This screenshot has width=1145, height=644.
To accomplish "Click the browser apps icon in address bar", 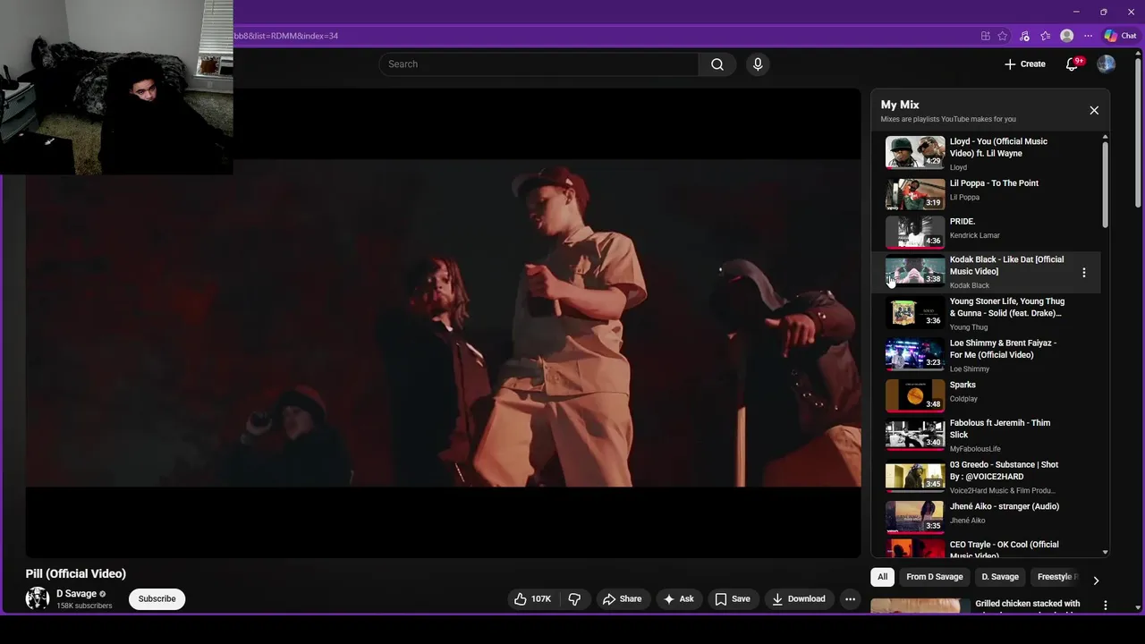I will click(x=986, y=36).
